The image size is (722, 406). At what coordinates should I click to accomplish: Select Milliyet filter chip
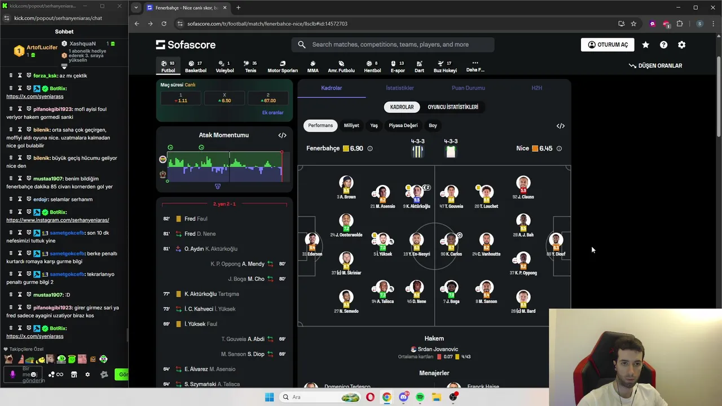[x=351, y=125]
